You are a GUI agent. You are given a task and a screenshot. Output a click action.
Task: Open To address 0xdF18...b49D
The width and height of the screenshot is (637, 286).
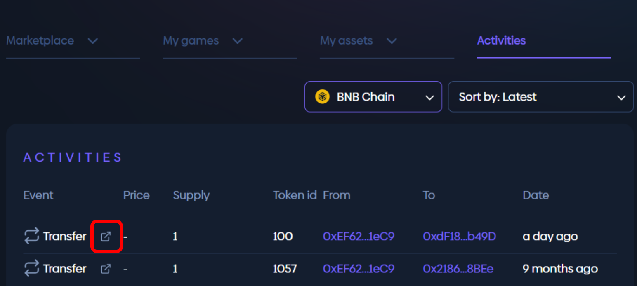click(x=459, y=237)
